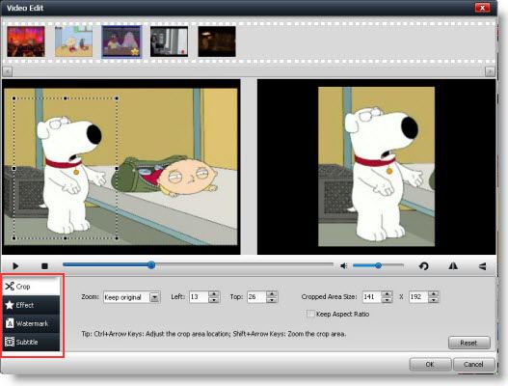Switch to the Watermark tab

32,323
